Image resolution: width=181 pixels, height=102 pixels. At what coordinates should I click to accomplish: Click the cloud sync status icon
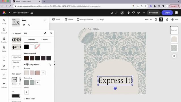click(32, 13)
